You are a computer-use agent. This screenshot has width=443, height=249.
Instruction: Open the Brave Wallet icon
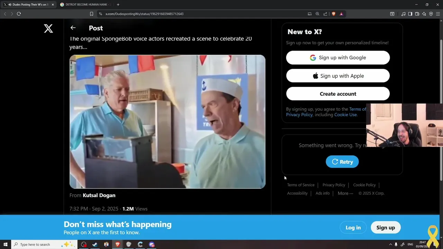pyautogui.click(x=417, y=14)
